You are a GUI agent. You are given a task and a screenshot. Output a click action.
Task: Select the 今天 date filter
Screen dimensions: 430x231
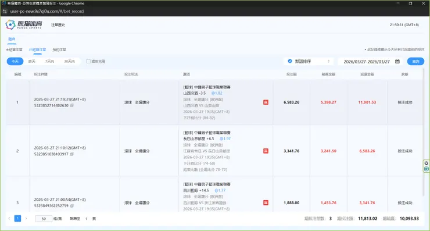[x=15, y=61]
